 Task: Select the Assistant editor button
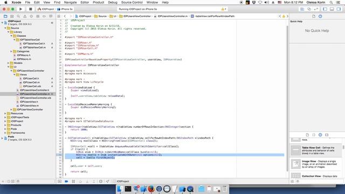click(309, 9)
